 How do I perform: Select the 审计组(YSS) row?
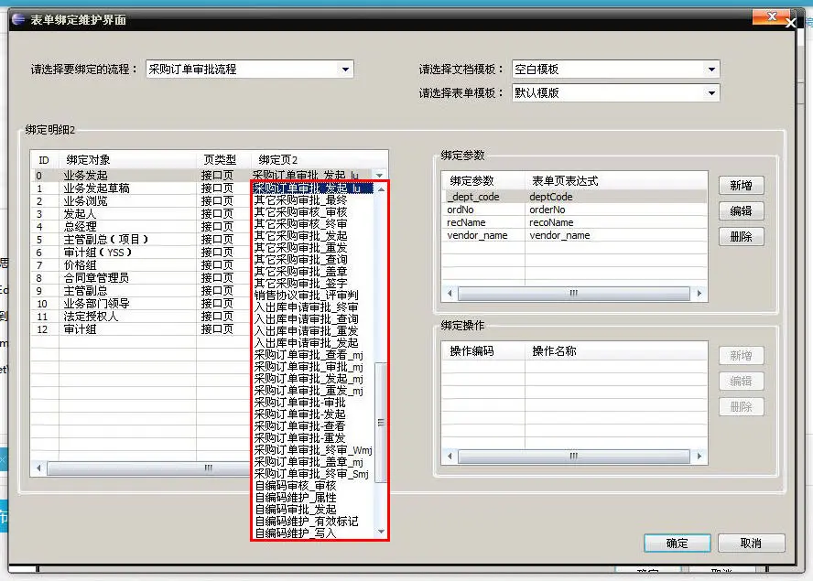point(140,253)
